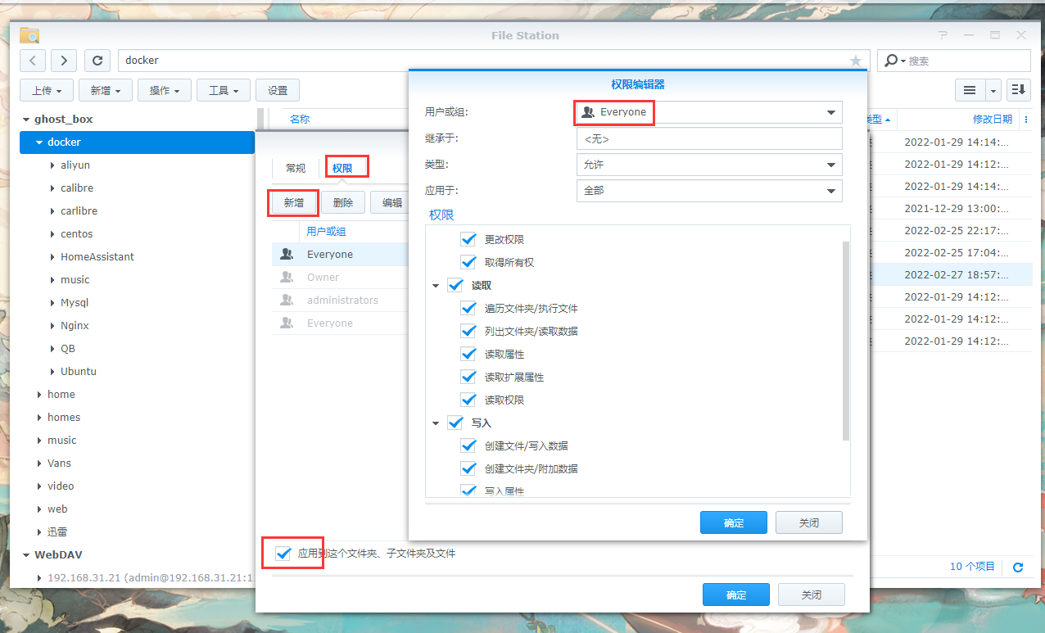This screenshot has height=633, width=1045.
Task: Collapse the WebDAV tree node
Action: 26,555
